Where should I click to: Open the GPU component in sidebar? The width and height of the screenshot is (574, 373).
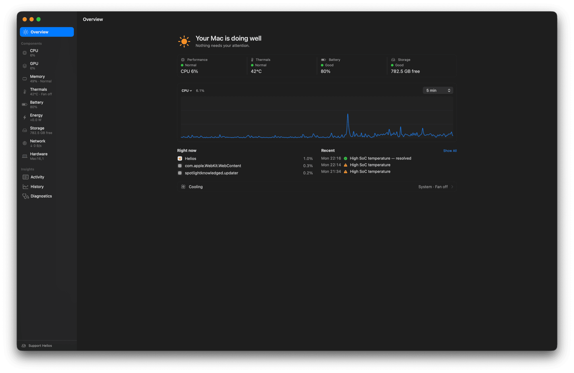pyautogui.click(x=47, y=66)
